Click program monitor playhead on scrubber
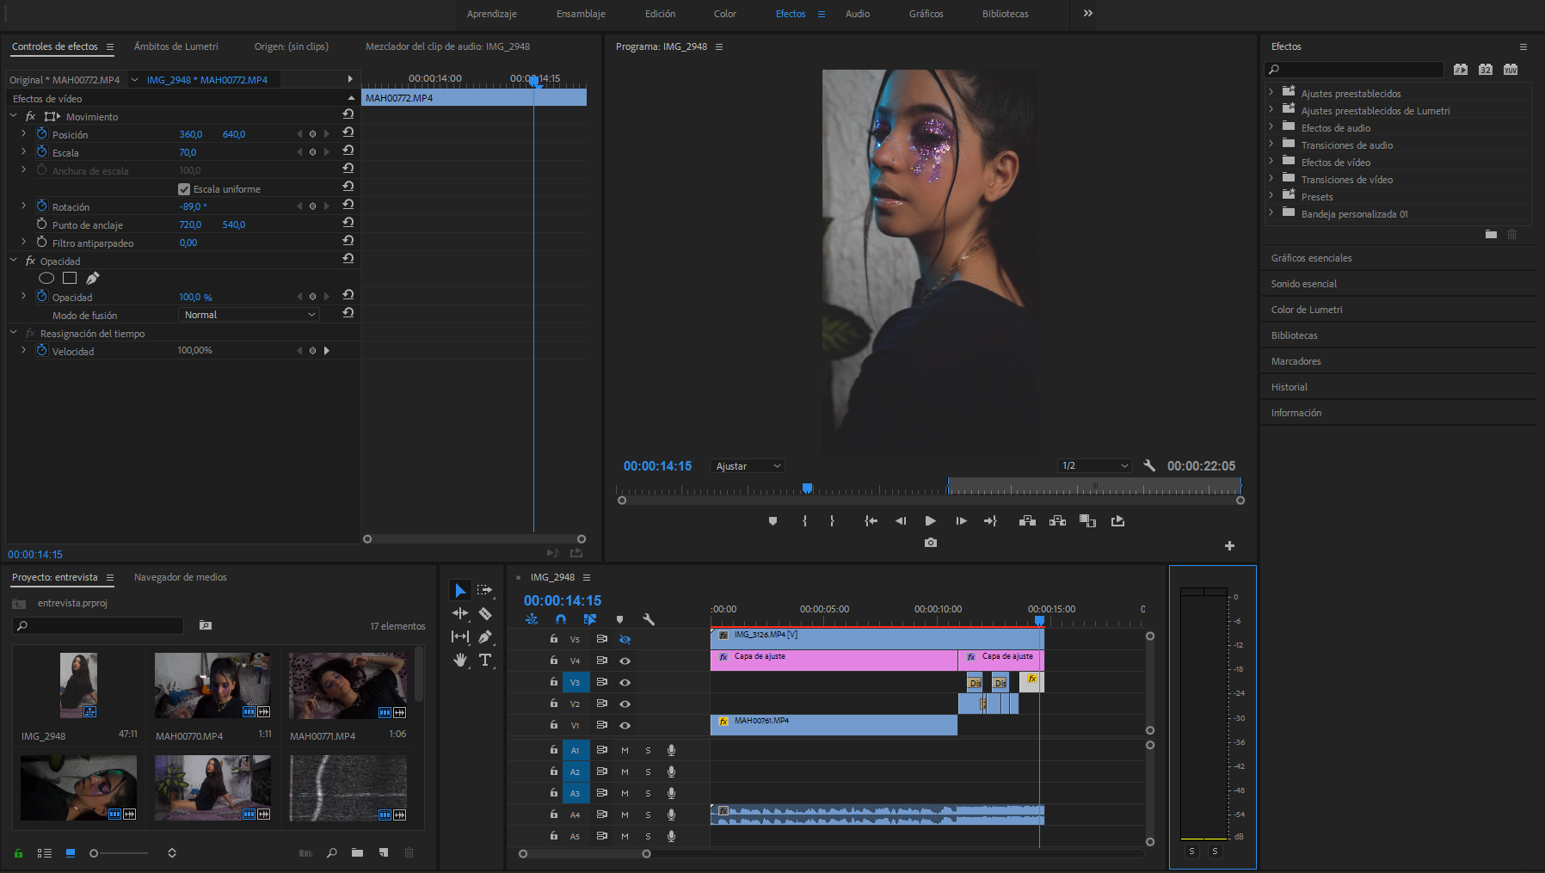Viewport: 1545px width, 873px height. (x=807, y=488)
